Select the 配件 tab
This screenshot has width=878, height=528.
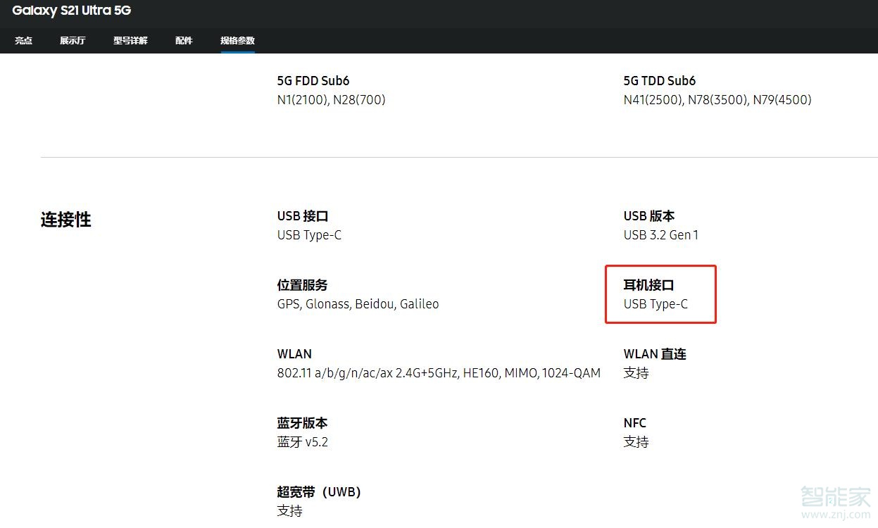pos(184,41)
